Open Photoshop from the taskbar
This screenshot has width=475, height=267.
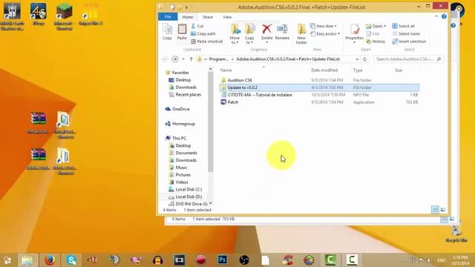tap(223, 260)
